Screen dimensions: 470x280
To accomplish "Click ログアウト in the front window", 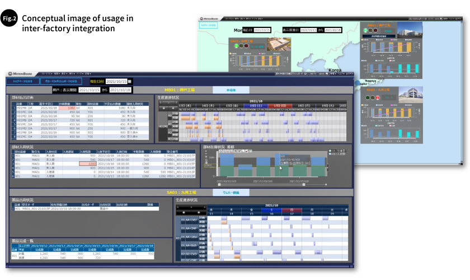I will tap(350, 73).
